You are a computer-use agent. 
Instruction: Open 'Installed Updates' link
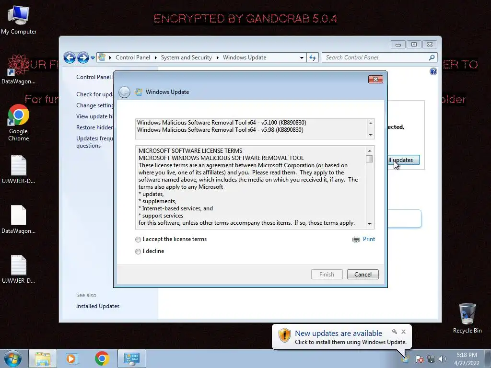click(x=98, y=306)
